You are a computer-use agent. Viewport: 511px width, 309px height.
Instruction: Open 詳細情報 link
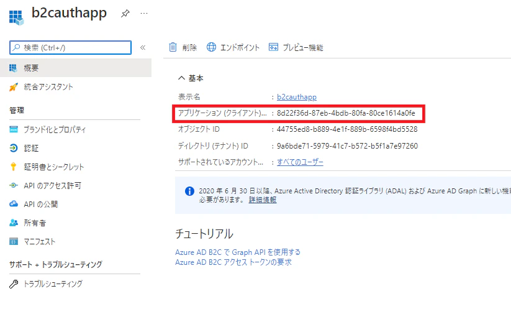(263, 200)
